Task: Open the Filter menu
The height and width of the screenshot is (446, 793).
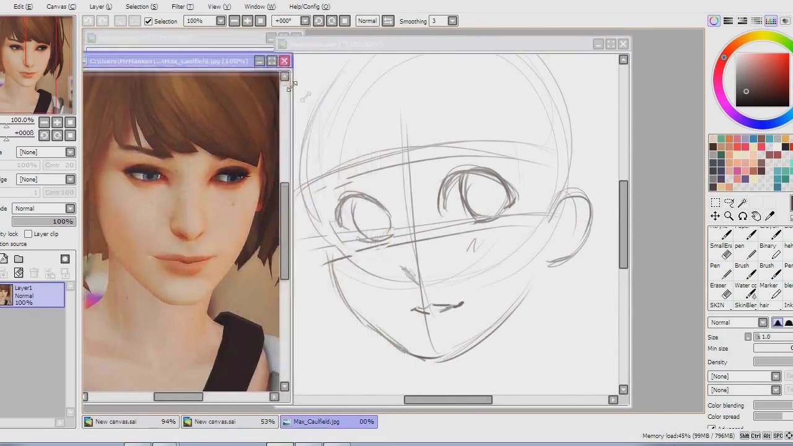Action: (182, 6)
